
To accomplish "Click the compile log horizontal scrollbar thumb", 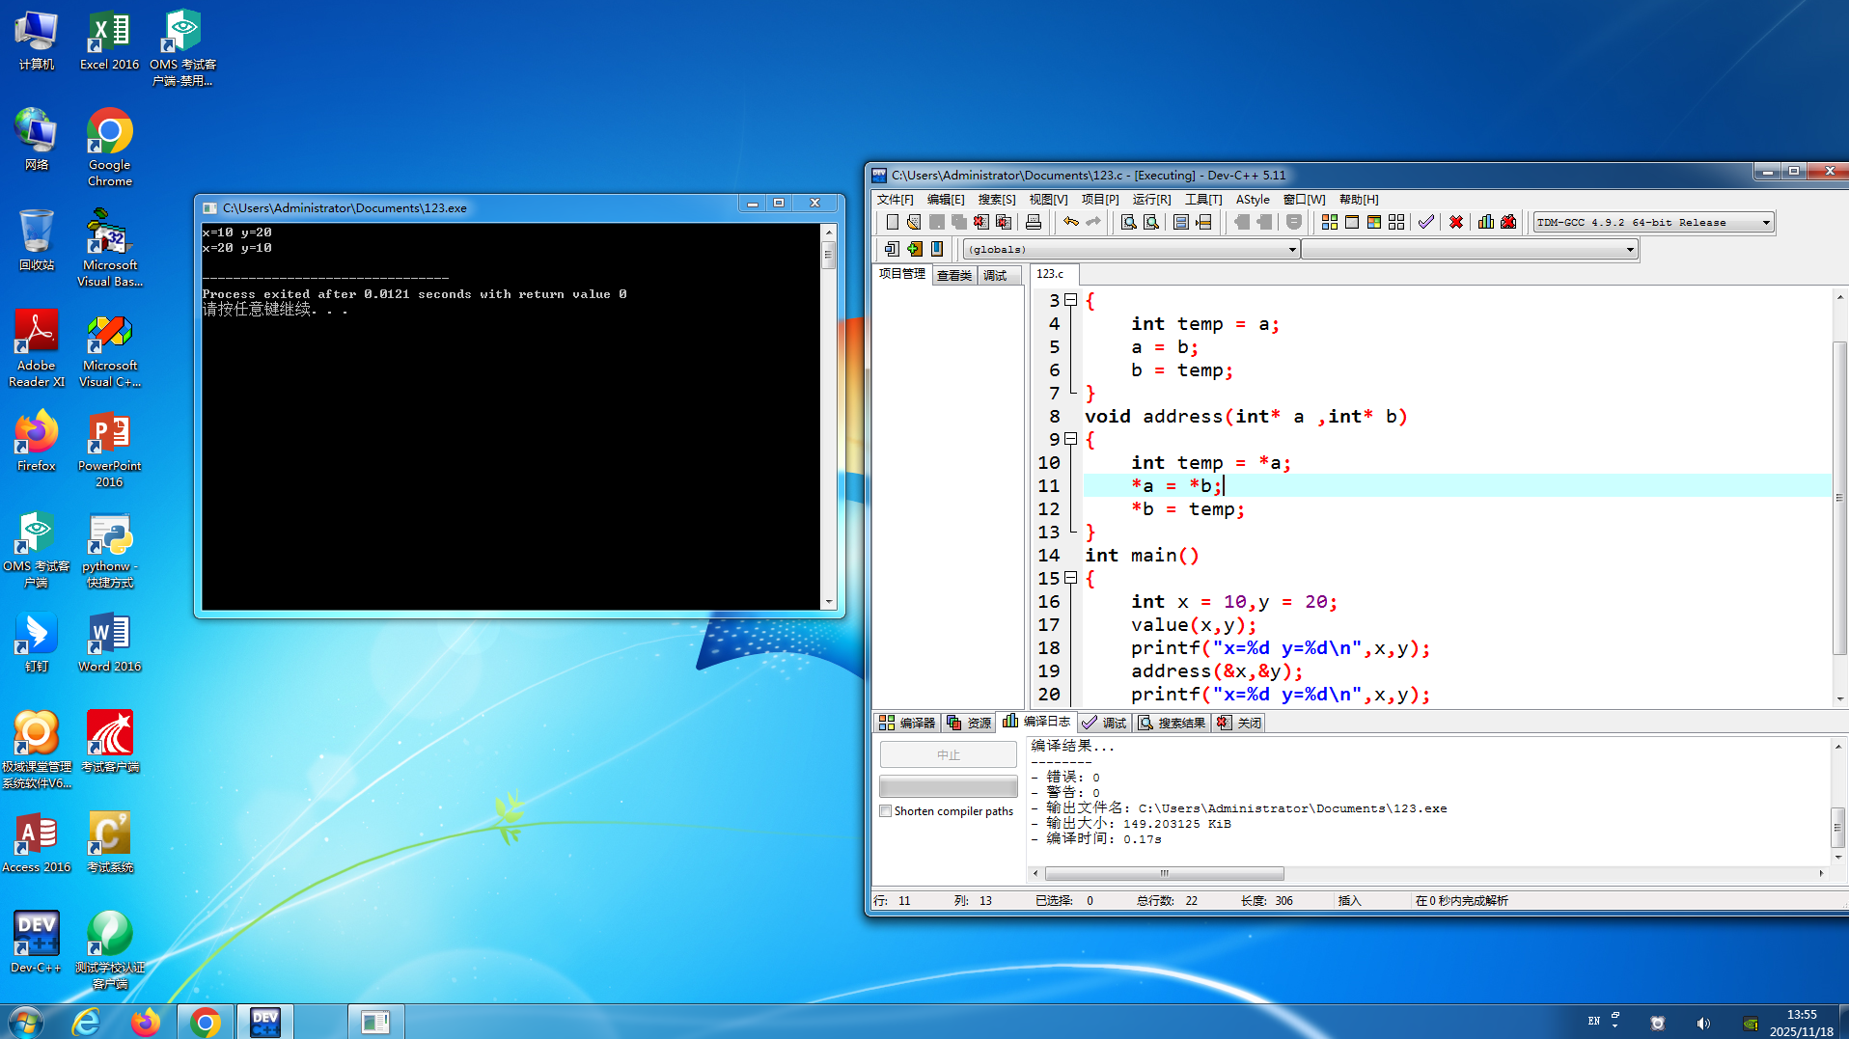I will click(x=1164, y=874).
